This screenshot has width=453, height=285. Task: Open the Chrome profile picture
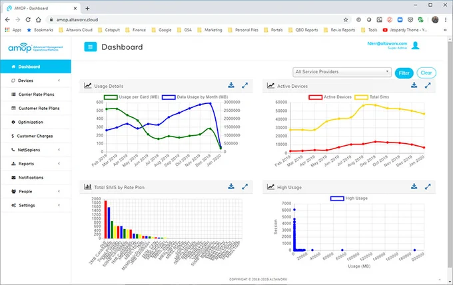(x=435, y=19)
